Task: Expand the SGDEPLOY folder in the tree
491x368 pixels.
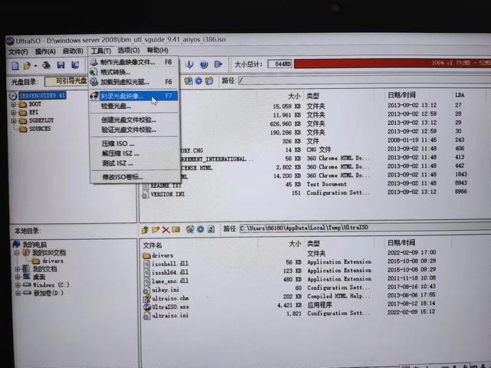Action: [x=14, y=121]
